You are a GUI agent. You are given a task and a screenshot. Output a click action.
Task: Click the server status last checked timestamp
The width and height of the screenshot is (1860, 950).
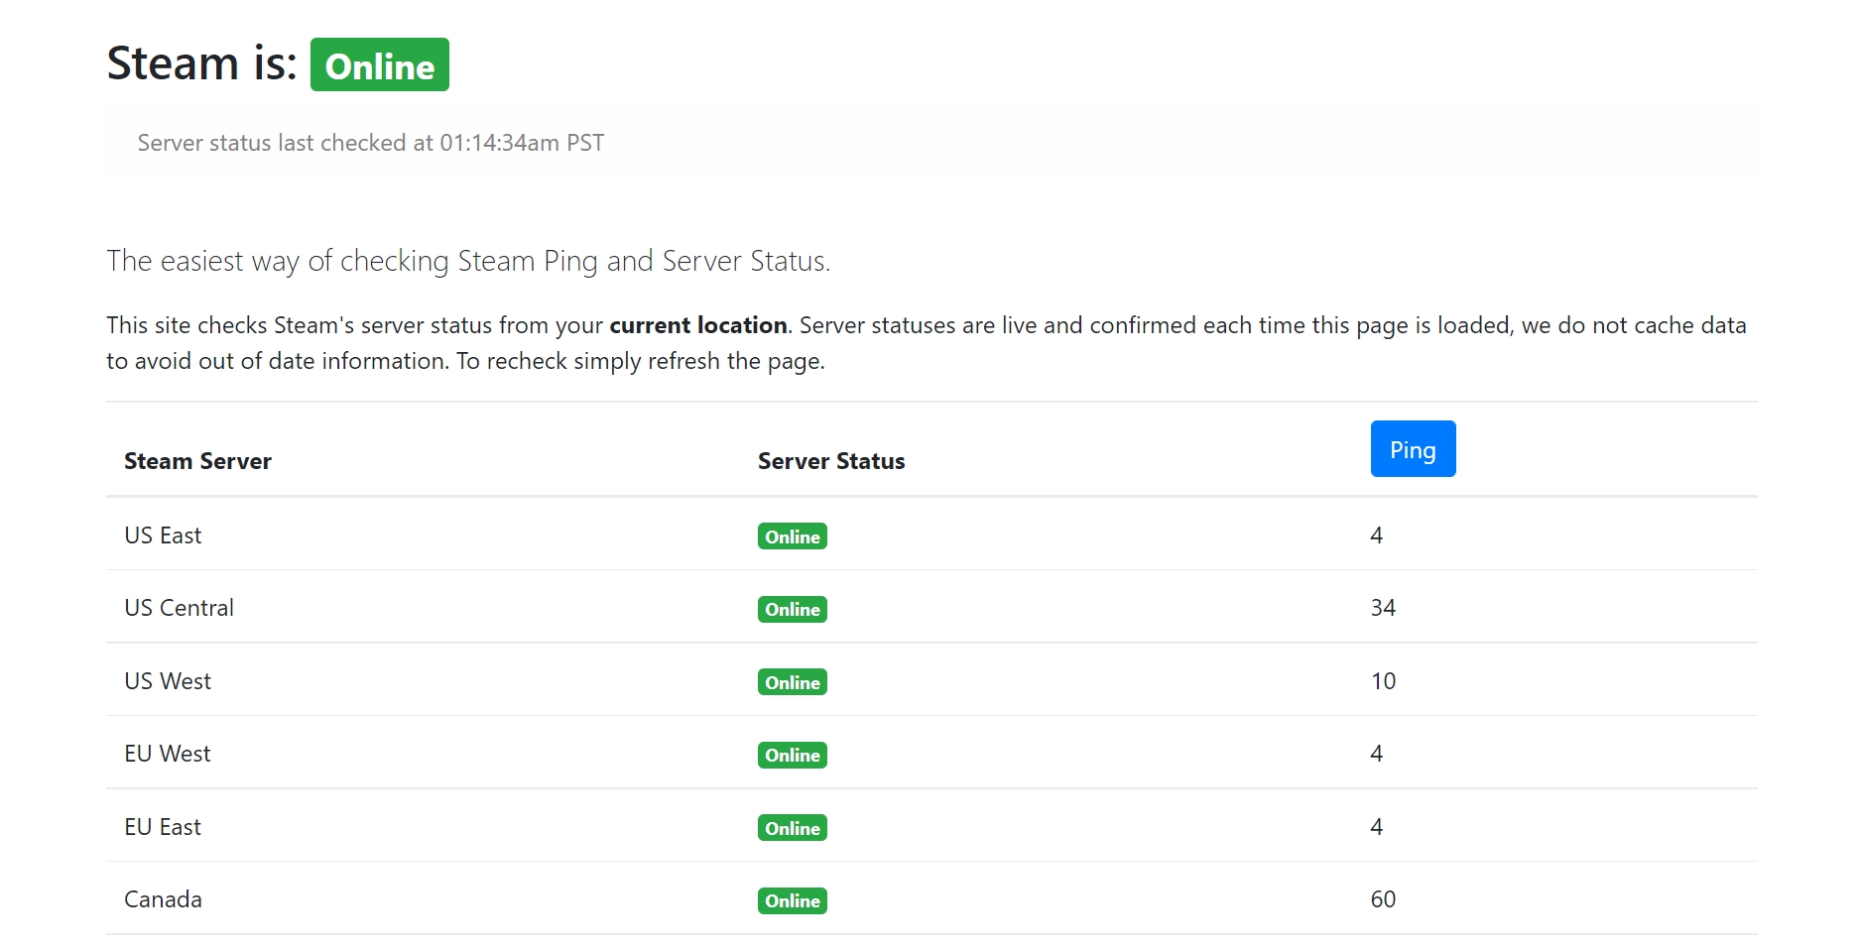pyautogui.click(x=370, y=143)
